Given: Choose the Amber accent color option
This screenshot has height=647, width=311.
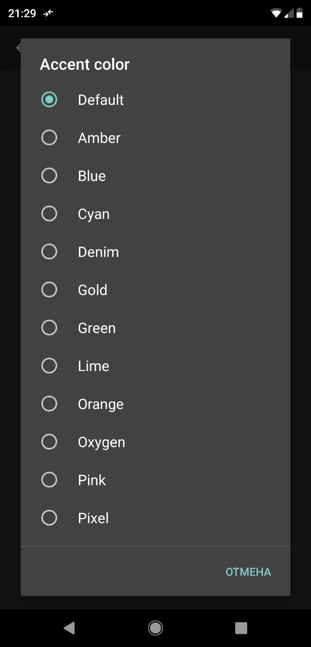Looking at the screenshot, I should (x=49, y=137).
